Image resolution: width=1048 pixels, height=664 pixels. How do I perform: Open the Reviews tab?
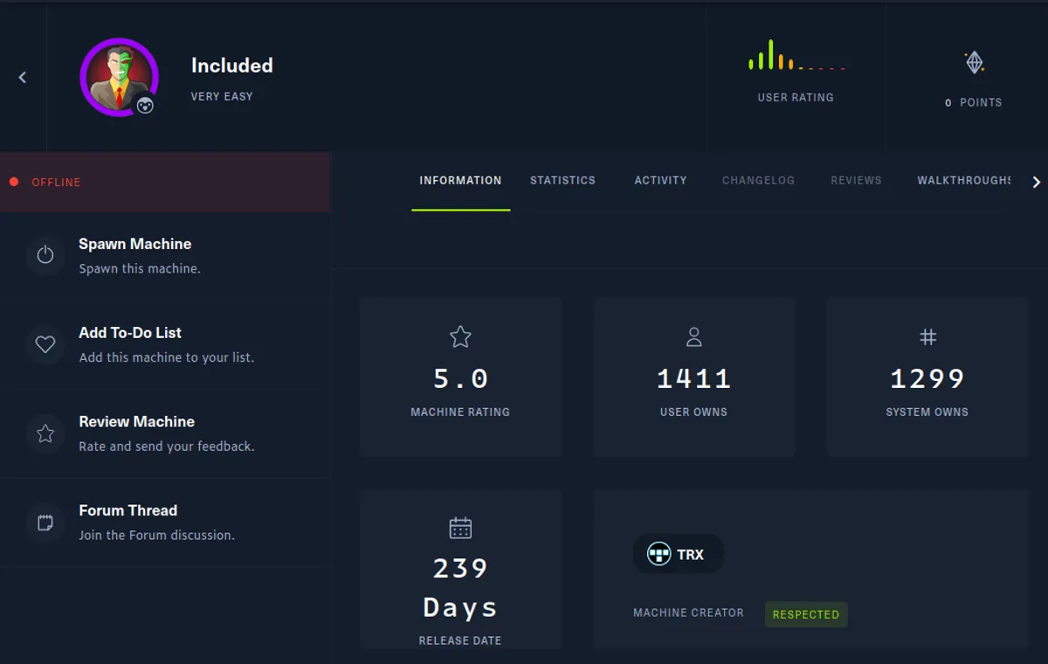[856, 181]
